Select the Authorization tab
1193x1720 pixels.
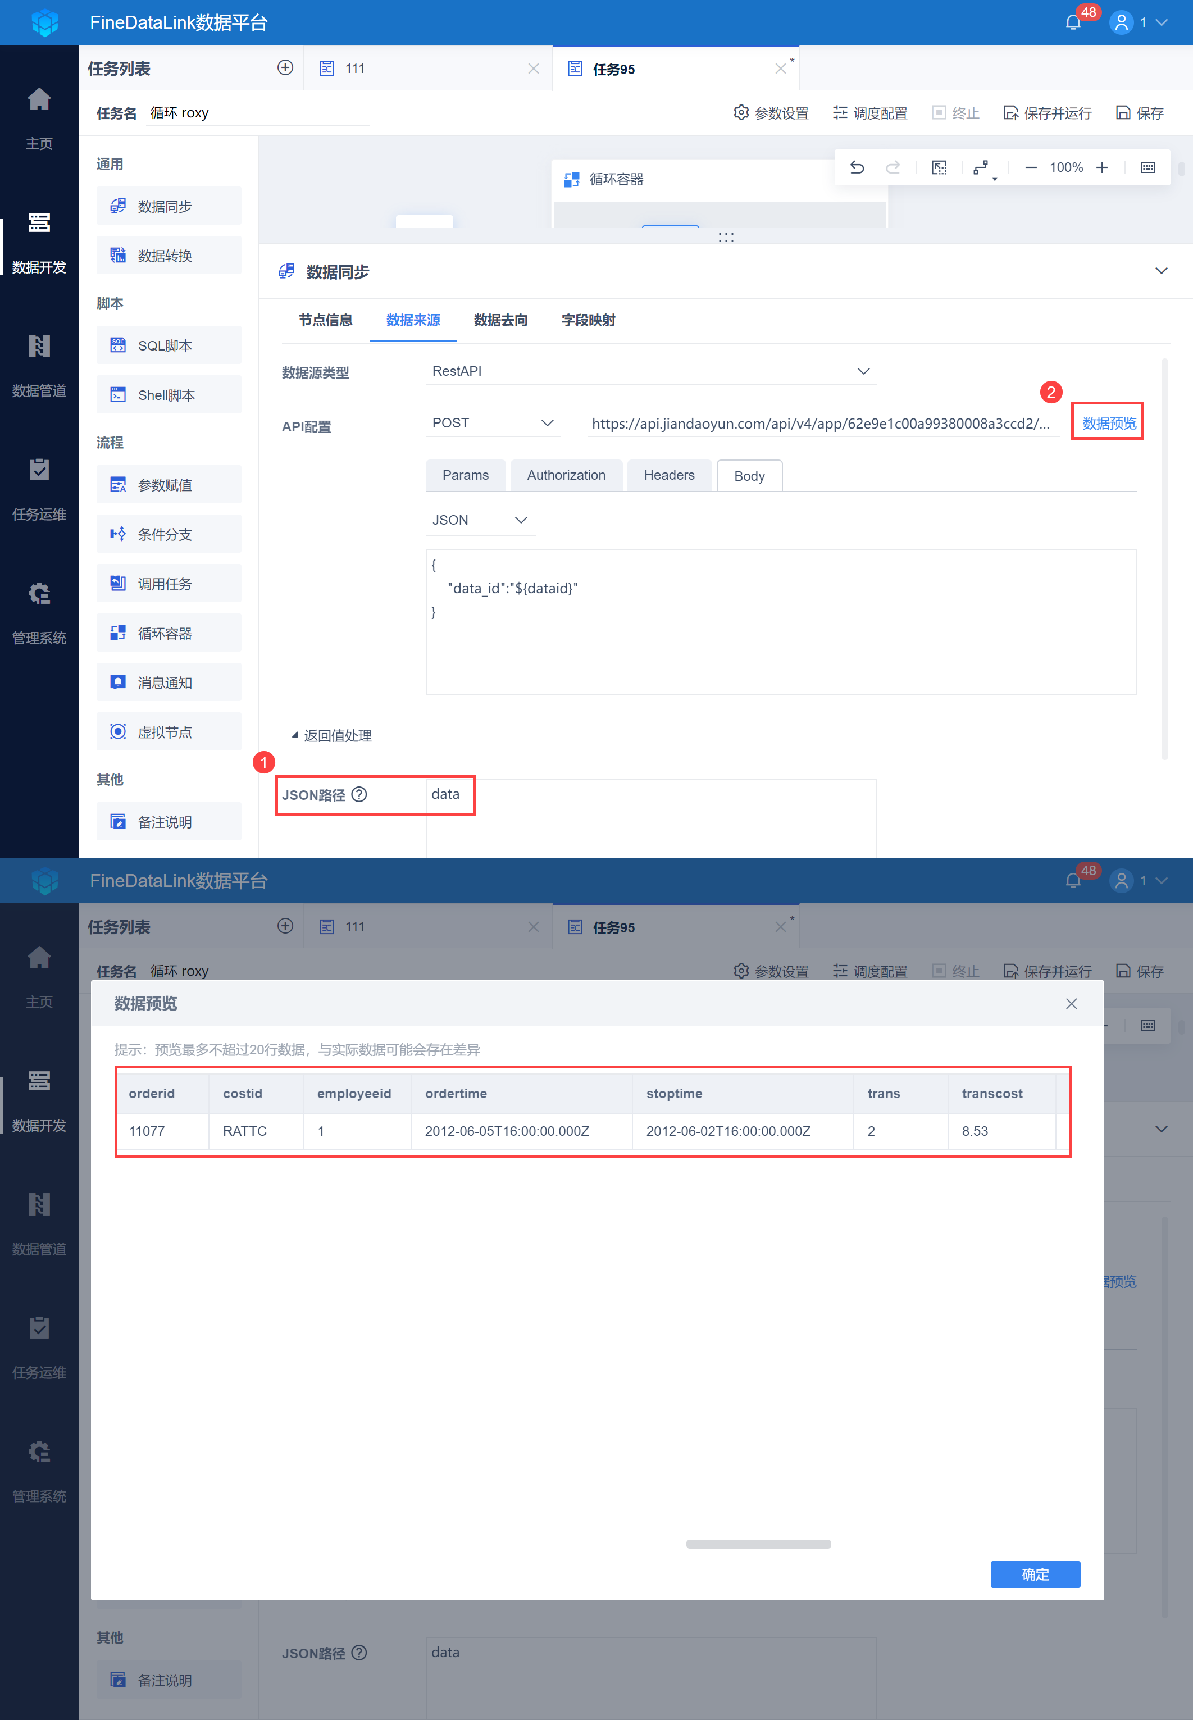point(566,475)
